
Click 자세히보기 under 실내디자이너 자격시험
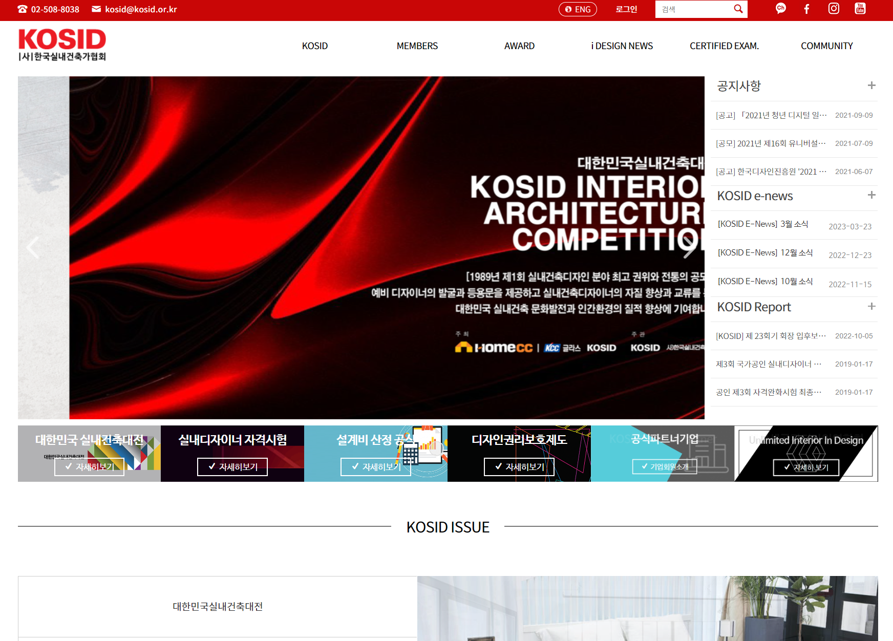(x=232, y=467)
